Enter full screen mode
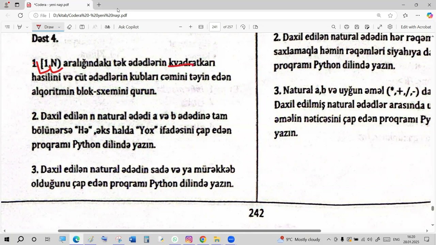The image size is (436, 245). [380, 27]
